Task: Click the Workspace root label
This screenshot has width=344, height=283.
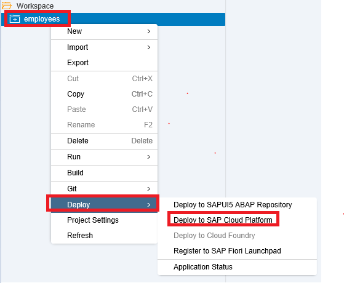Action: 35,6
